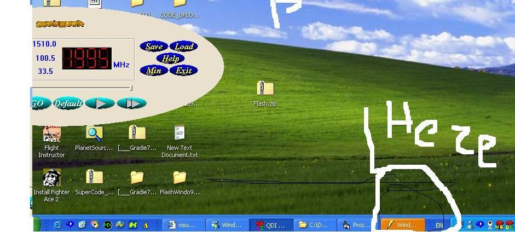Viewport: 515px width, 232px height.
Task: Select New Text Document.txt icon
Action: coord(179,133)
